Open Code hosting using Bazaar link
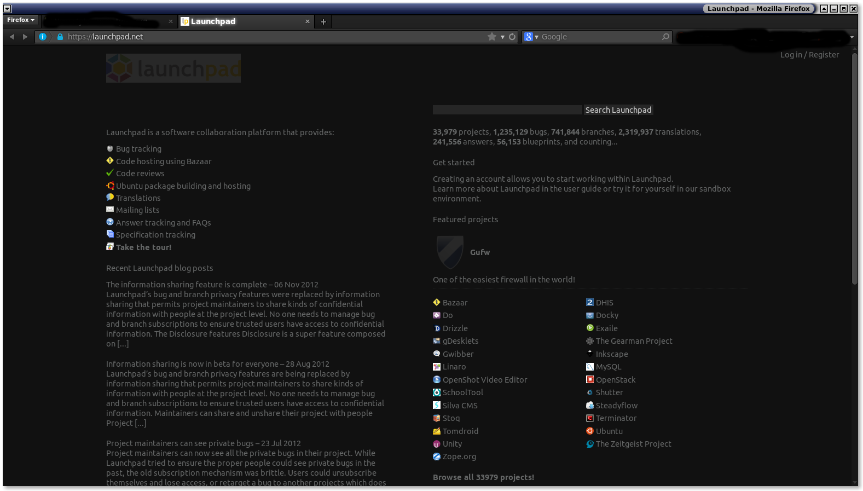This screenshot has width=863, height=491. (164, 161)
